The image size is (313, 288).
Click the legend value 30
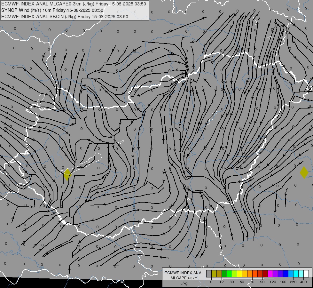(232, 282)
